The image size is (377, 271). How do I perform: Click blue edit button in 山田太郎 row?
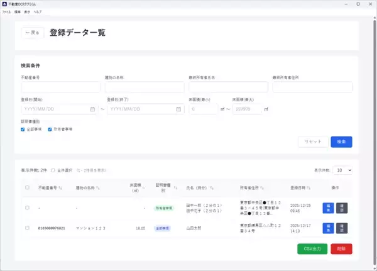tap(328, 228)
